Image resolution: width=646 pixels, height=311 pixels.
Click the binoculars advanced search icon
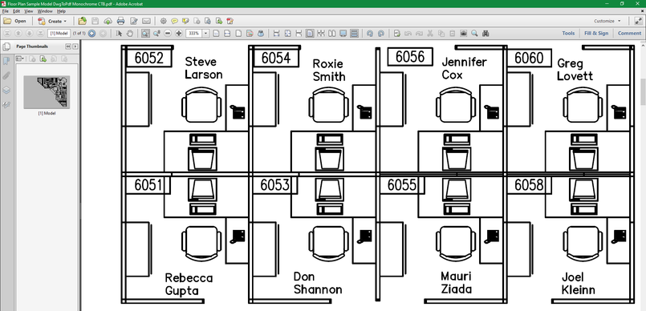click(x=486, y=34)
